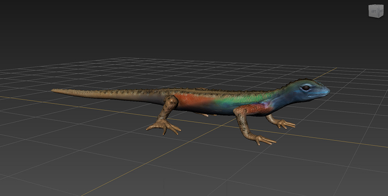The width and height of the screenshot is (388, 196).
Task: Click the lizard's hind leg knee
Action: [172, 100]
